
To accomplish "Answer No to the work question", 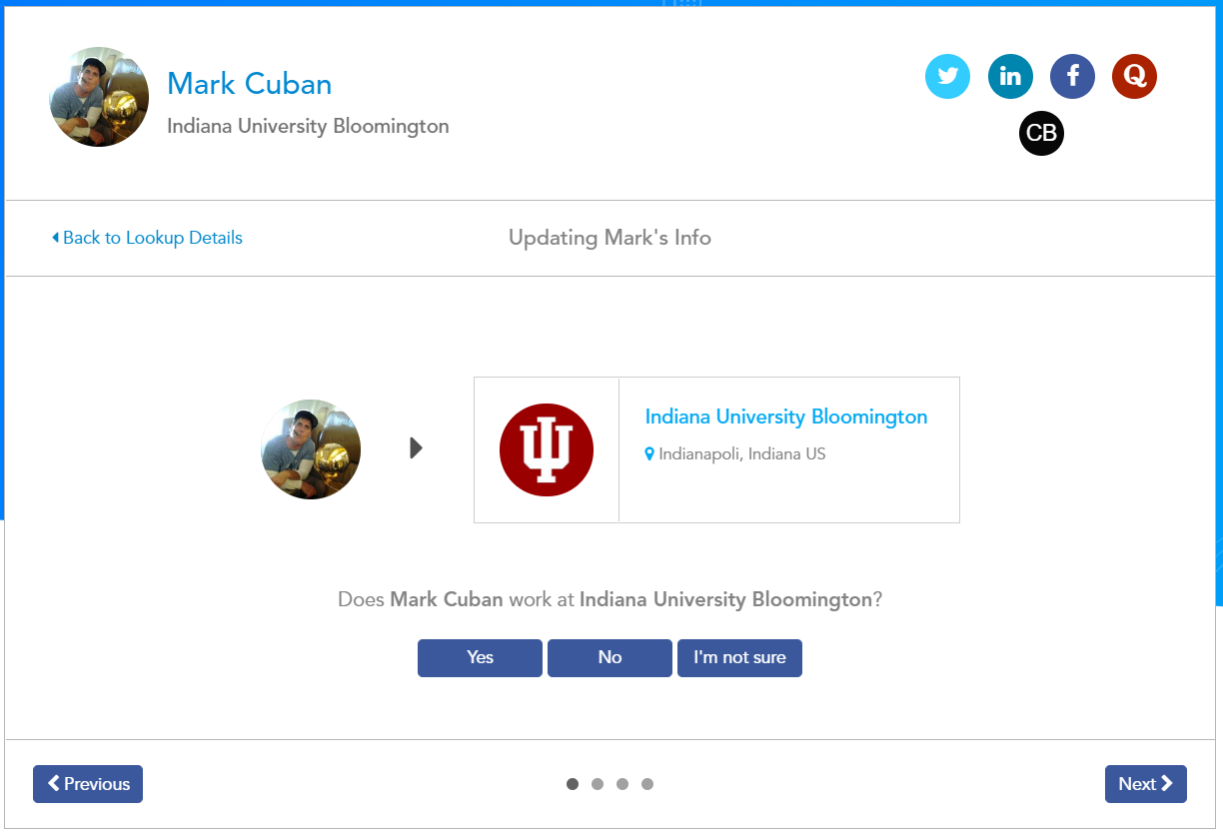I will (610, 658).
